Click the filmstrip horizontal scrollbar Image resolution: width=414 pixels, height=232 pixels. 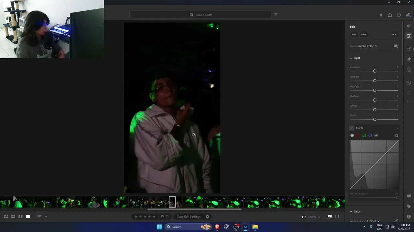[x=194, y=209]
